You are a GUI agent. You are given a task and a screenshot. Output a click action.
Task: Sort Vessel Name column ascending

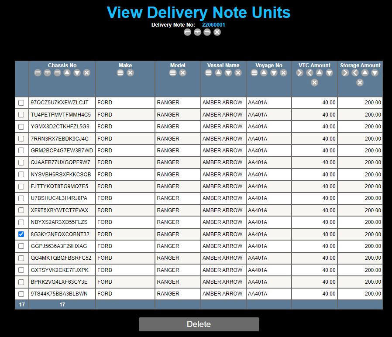point(219,73)
